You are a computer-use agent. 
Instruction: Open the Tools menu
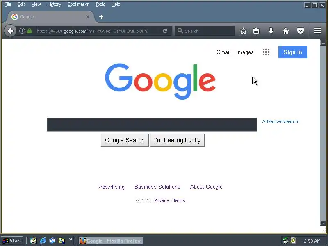pyautogui.click(x=100, y=4)
